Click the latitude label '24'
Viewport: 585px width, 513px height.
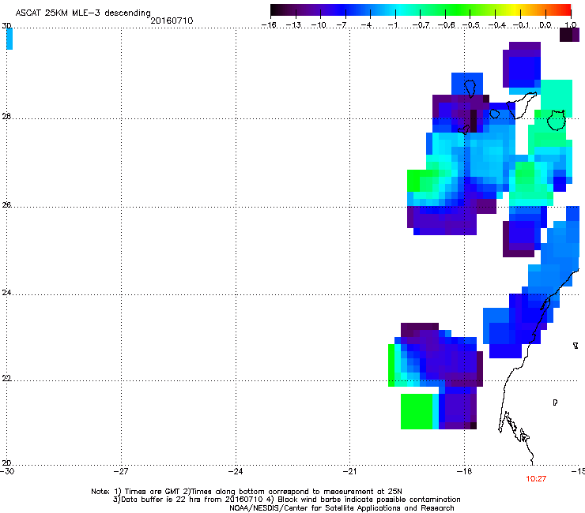click(x=6, y=293)
